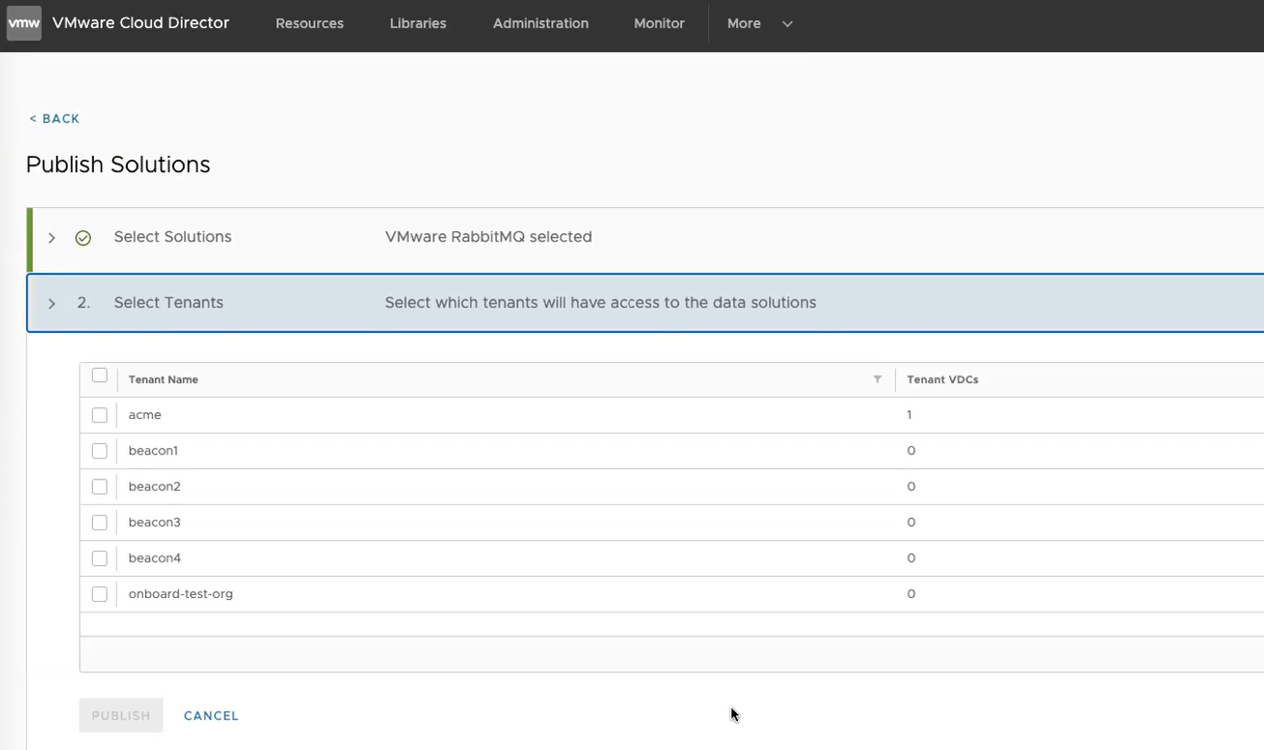Select the acme tenant checkbox

[x=100, y=415]
